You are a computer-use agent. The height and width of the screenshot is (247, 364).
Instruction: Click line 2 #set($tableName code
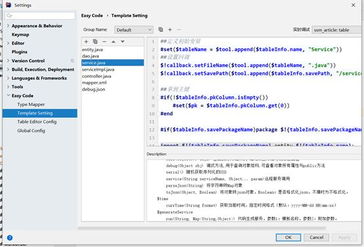click(x=251, y=49)
